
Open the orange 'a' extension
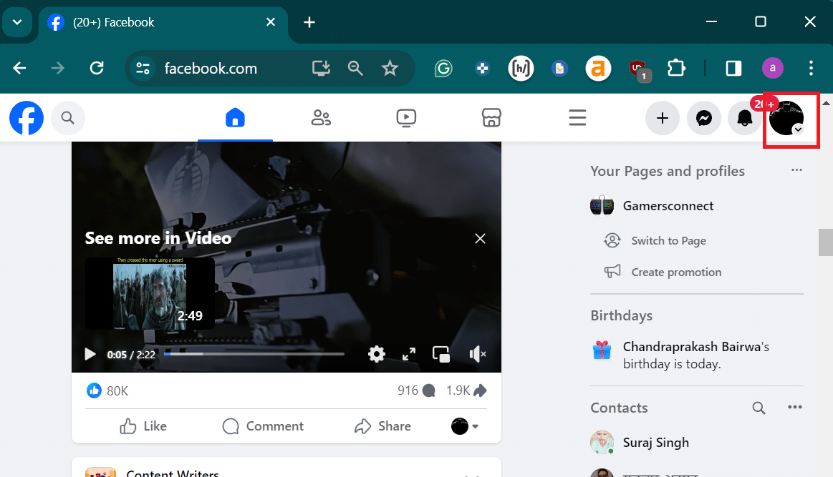pyautogui.click(x=598, y=69)
